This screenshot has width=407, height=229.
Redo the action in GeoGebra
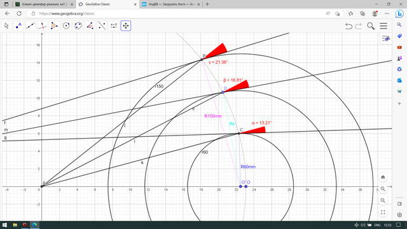point(359,26)
